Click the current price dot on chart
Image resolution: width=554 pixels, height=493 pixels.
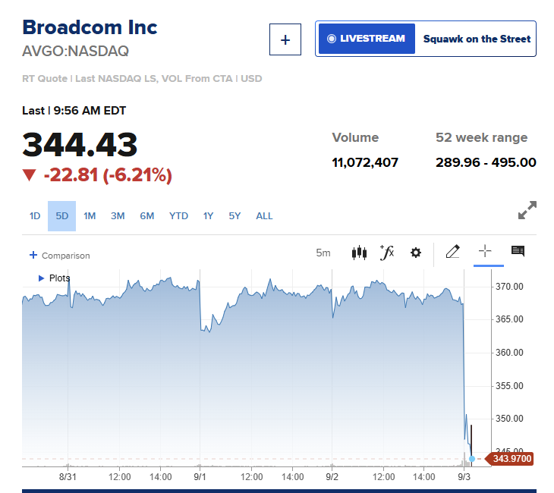tap(472, 459)
